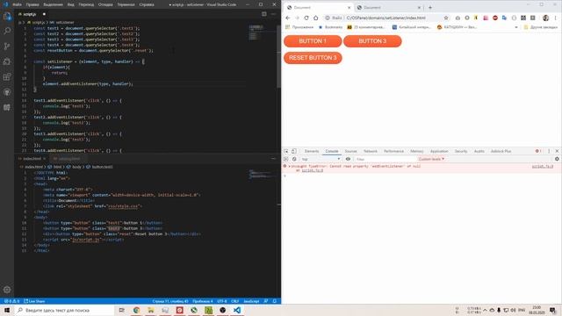Open VS Code Help (Справка) menu

(x=147, y=4)
